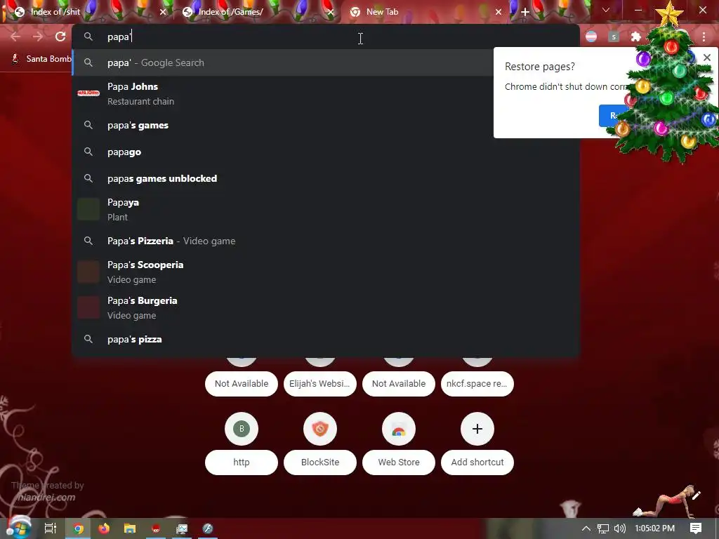Screen dimensions: 719x539
Task: Close the New Tab tab
Action: pos(499,12)
